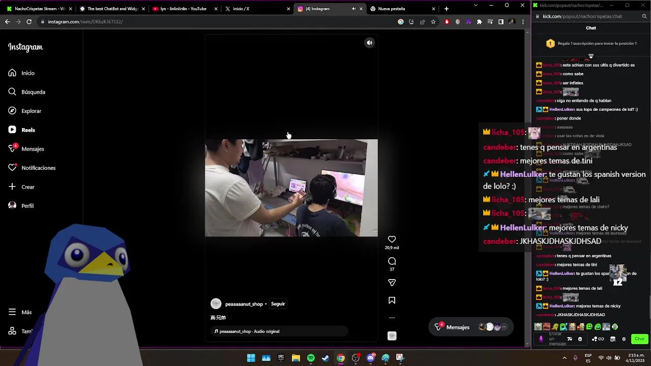Open the Chrome extensions puzzle icon

[x=479, y=22]
